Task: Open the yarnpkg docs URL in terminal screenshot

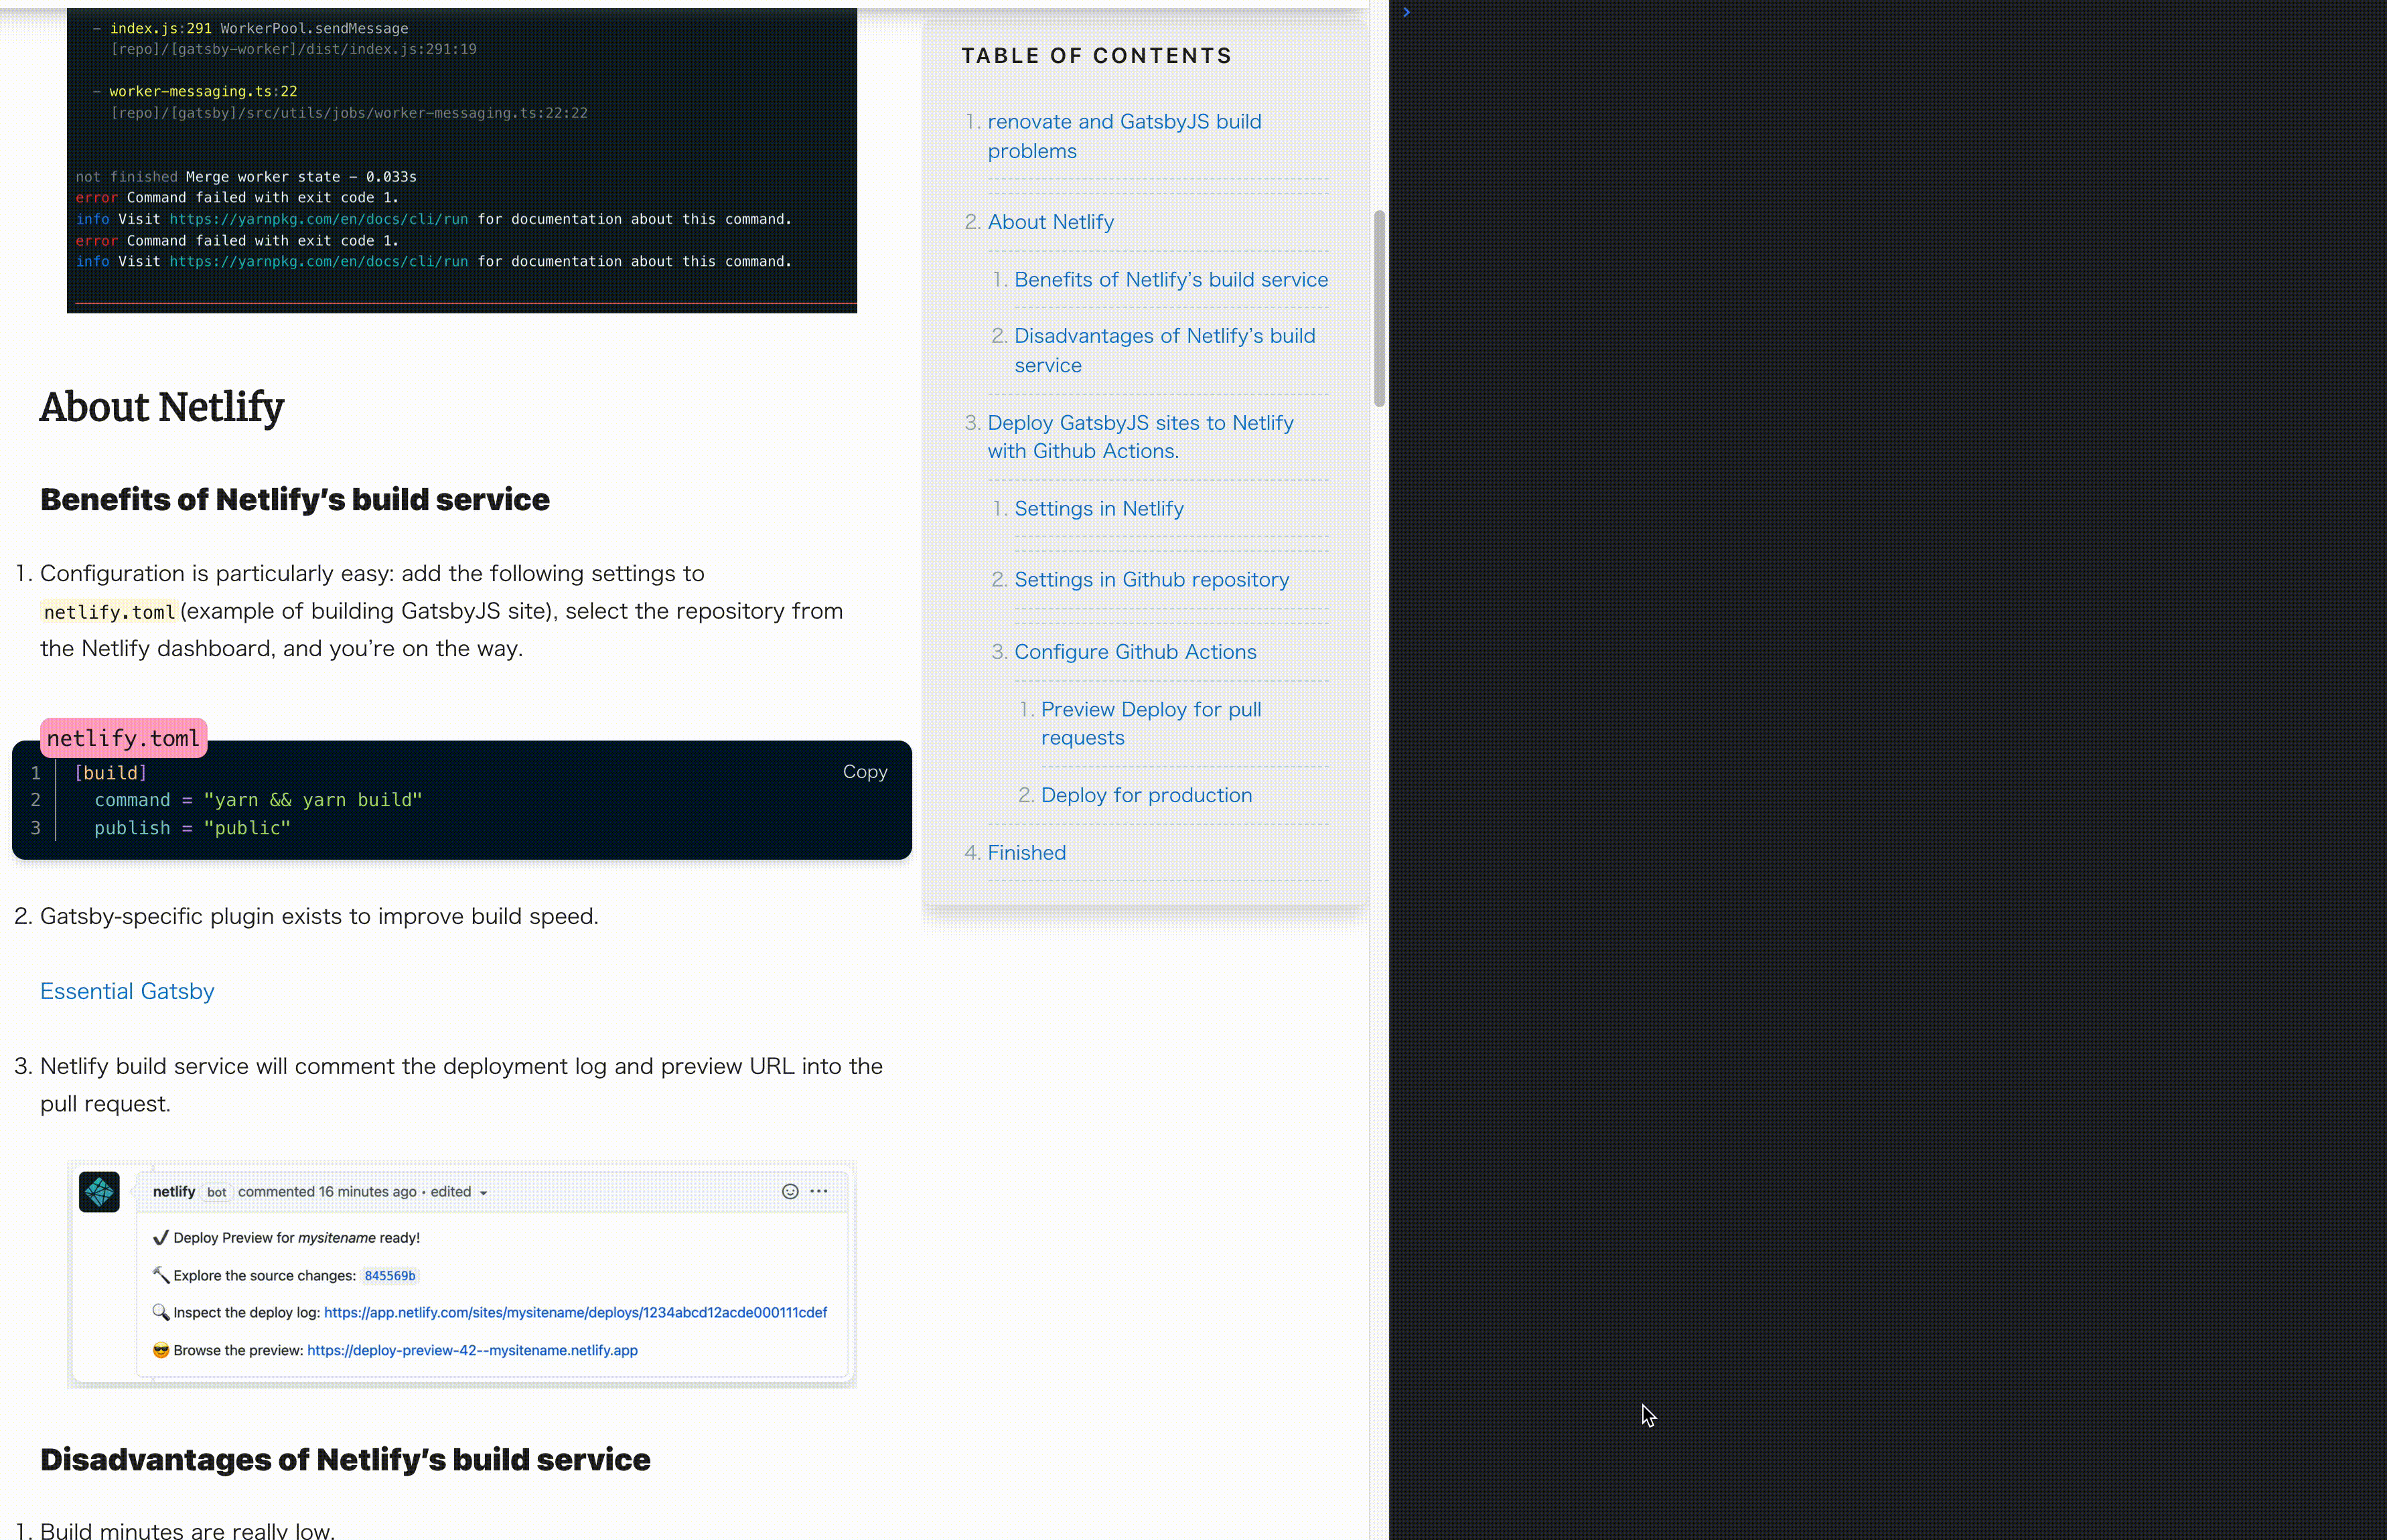Action: [318, 219]
